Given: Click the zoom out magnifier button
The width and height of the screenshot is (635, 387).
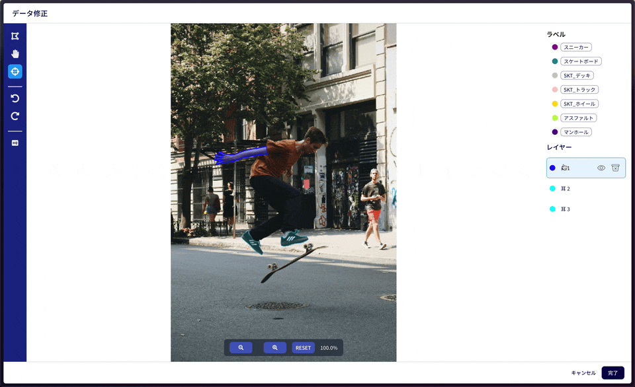Looking at the screenshot, I should pyautogui.click(x=241, y=347).
